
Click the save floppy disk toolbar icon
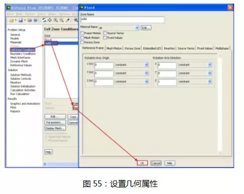point(21,21)
